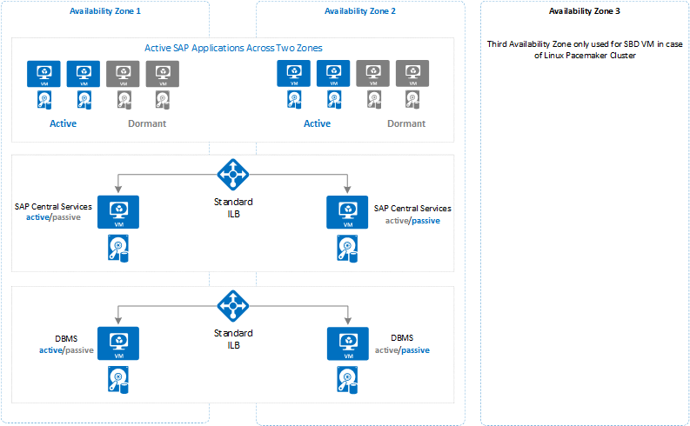
Task: Click 'SAP Central Services' label in Zone 1
Action: point(53,207)
